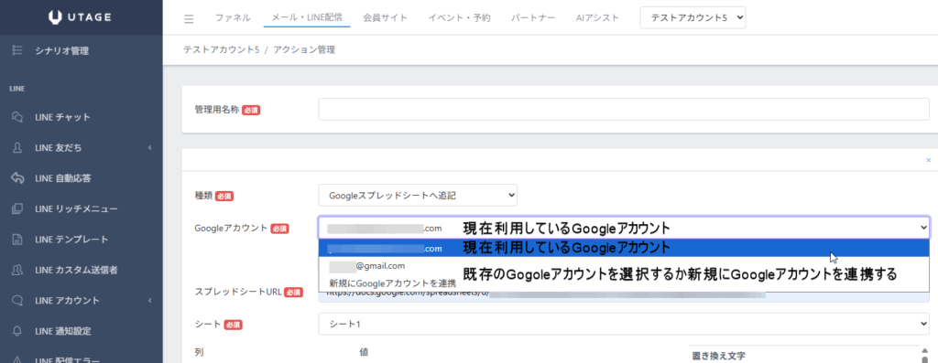The width and height of the screenshot is (938, 363).
Task: Toggle the hamburger menu icon
Action: tap(189, 19)
